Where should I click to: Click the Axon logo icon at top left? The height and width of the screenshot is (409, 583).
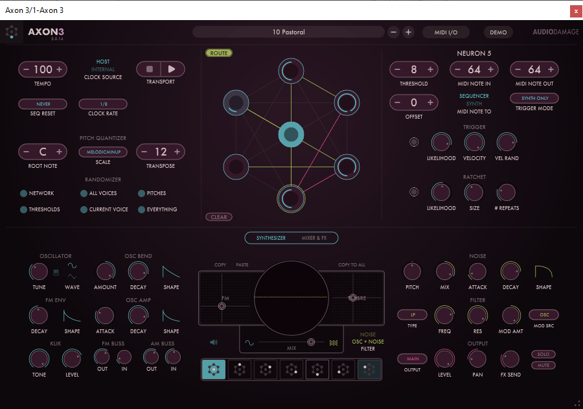coord(12,32)
